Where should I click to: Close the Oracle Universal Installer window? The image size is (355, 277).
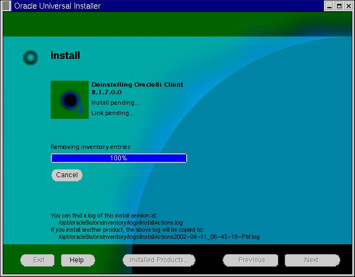pos(348,6)
